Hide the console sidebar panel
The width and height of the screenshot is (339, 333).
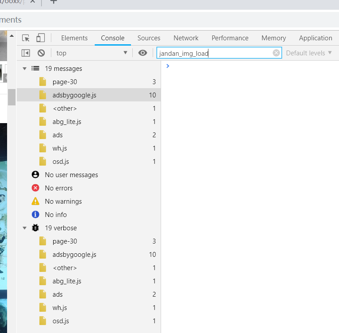(x=26, y=53)
